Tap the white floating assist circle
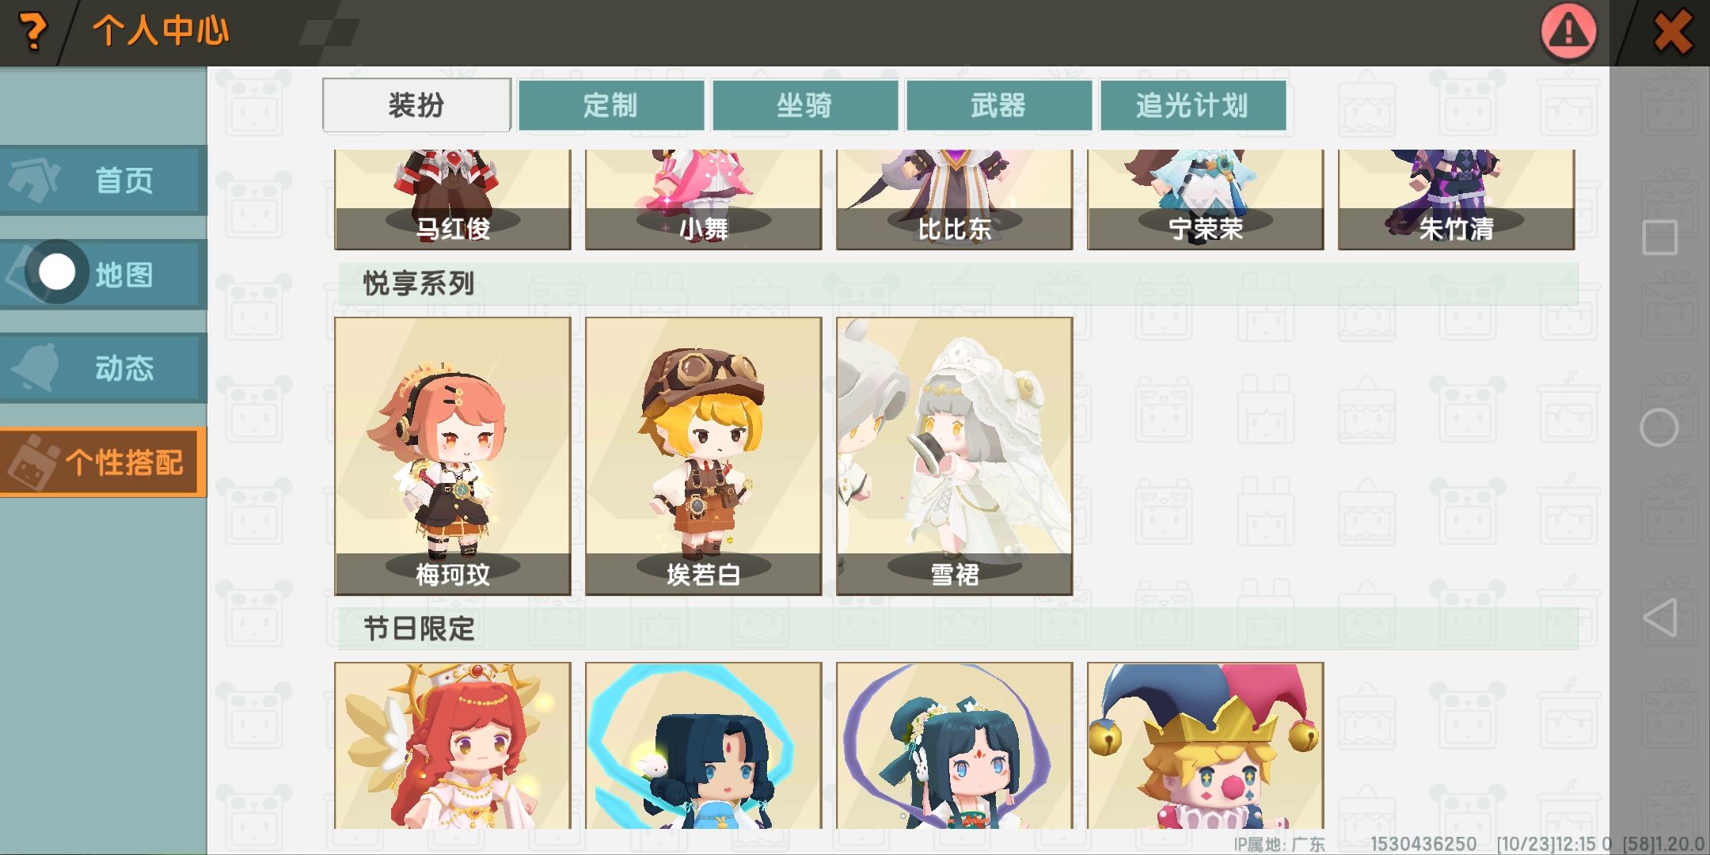 [57, 272]
